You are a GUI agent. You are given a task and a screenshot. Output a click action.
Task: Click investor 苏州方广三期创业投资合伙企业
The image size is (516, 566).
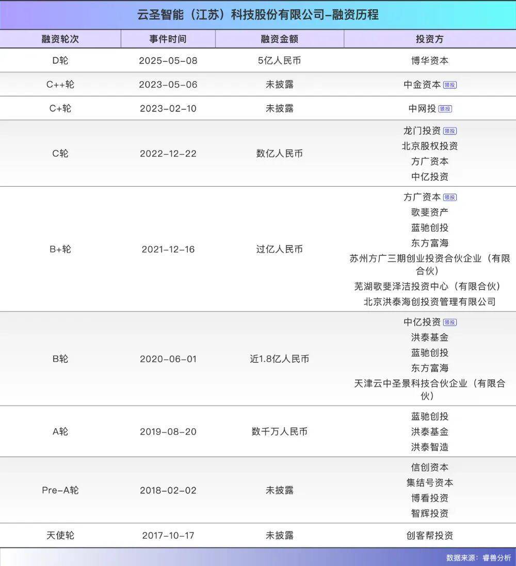(x=430, y=265)
